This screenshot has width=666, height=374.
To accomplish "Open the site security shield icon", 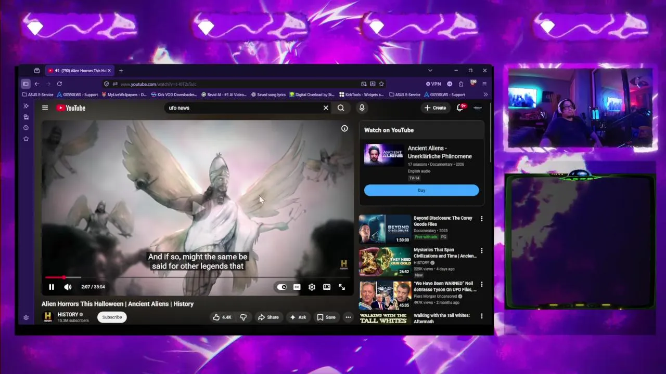I will (x=107, y=84).
